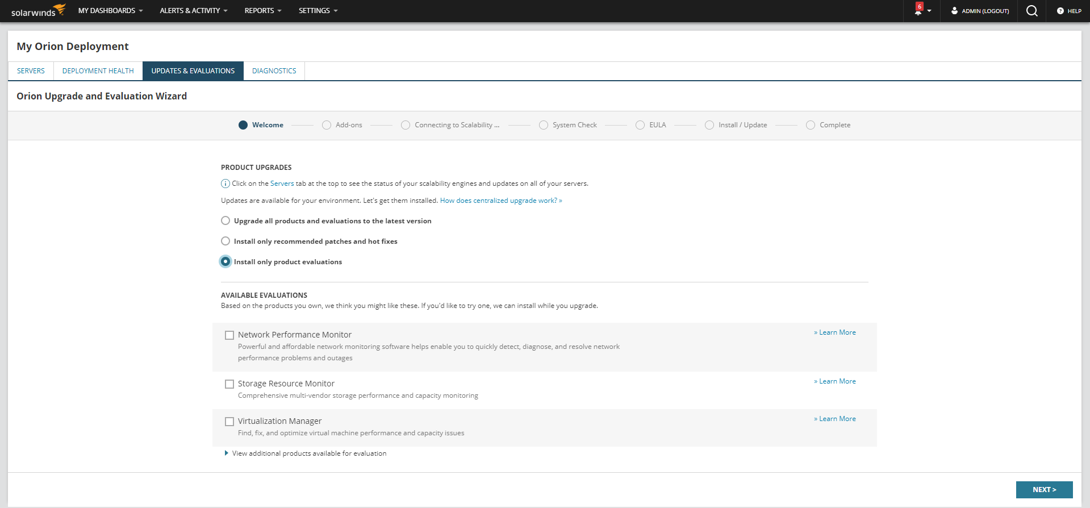Click the Install / Update wizard step
The width and height of the screenshot is (1090, 508).
tap(736, 125)
